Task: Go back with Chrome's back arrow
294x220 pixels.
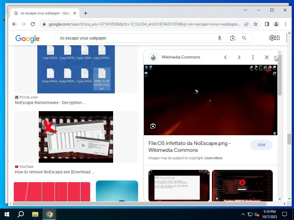Action: pyautogui.click(x=14, y=24)
